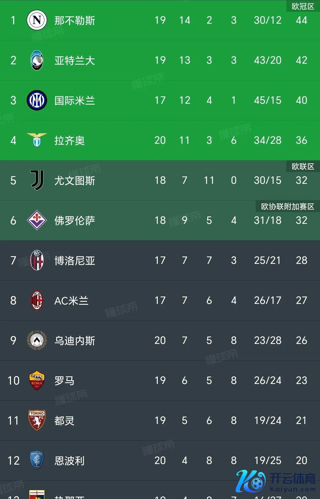
Task: Select the 国际米兰 team name
Action: coord(75,101)
